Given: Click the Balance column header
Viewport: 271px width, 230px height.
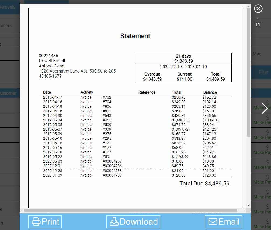Looking at the screenshot, I should pos(210,92).
